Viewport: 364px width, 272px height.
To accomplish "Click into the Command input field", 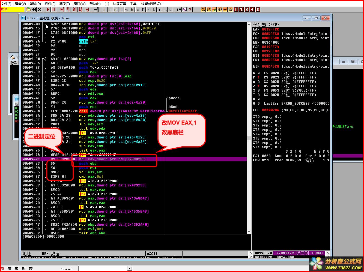I will click(x=103, y=269).
